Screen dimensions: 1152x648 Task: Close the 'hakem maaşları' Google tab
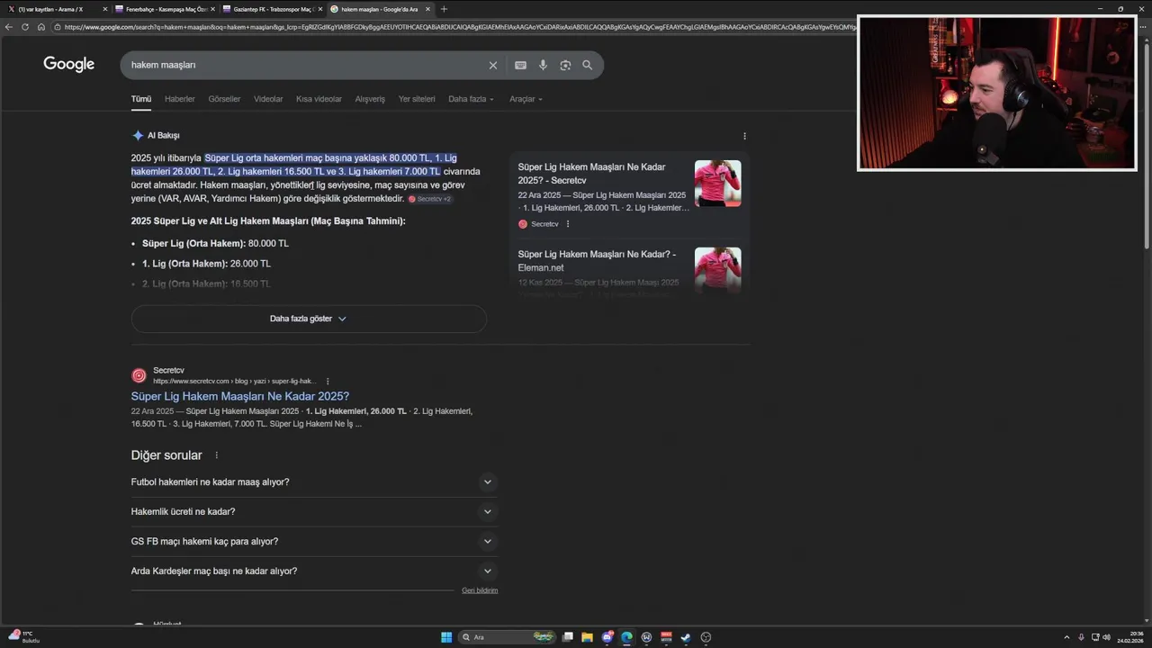pyautogui.click(x=427, y=9)
